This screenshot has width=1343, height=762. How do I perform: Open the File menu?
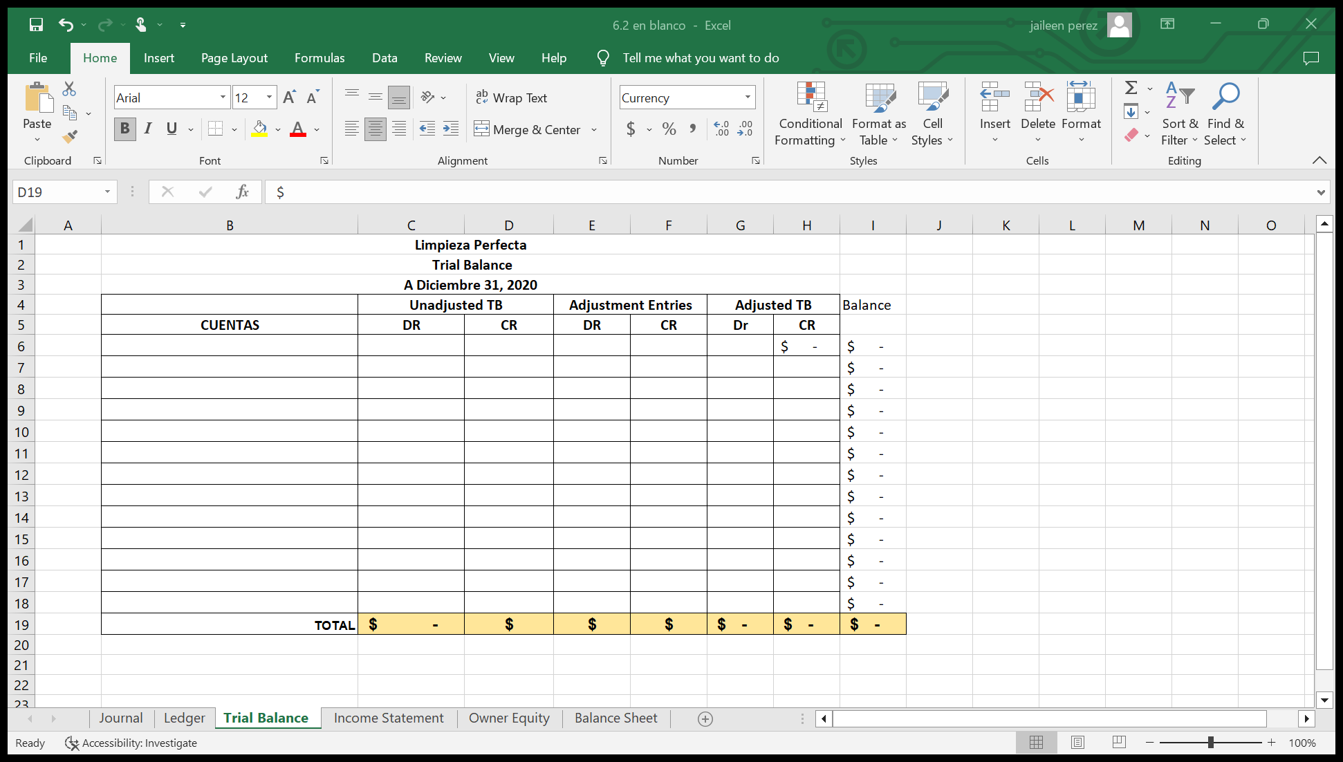38,58
